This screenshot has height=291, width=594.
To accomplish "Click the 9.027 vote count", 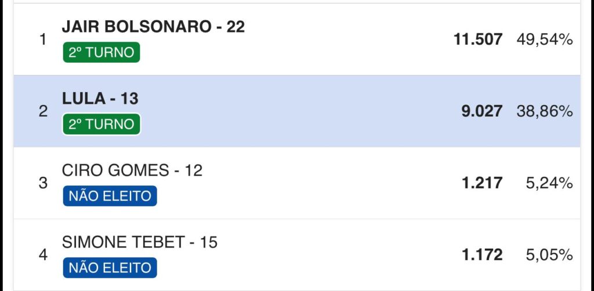I will (x=481, y=111).
